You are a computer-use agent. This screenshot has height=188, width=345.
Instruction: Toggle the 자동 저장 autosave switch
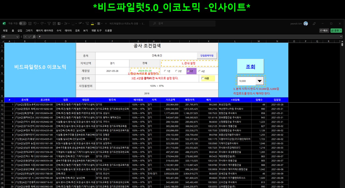click(x=23, y=23)
